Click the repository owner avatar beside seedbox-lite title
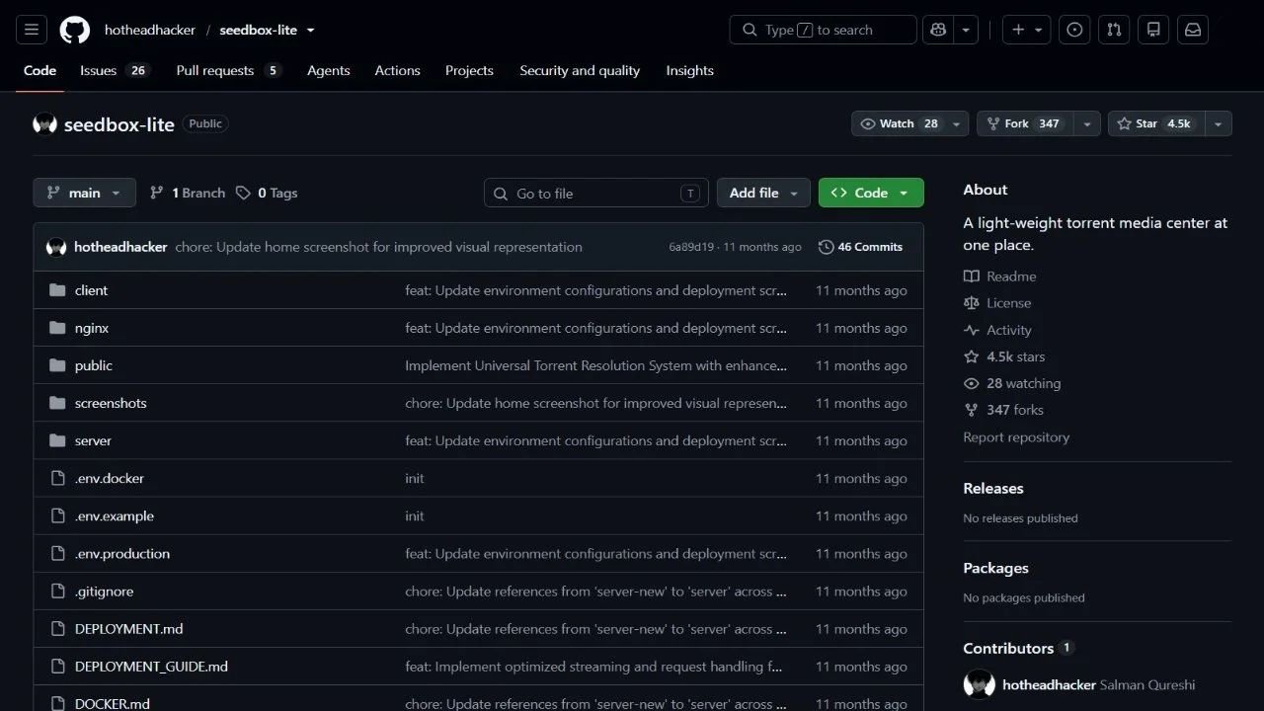The height and width of the screenshot is (711, 1264). click(x=44, y=123)
